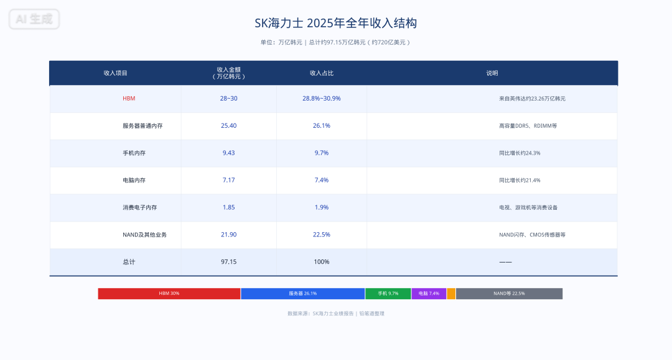Image resolution: width=672 pixels, height=360 pixels.
Task: Click the '电脑内存' row label
Action: [134, 181]
